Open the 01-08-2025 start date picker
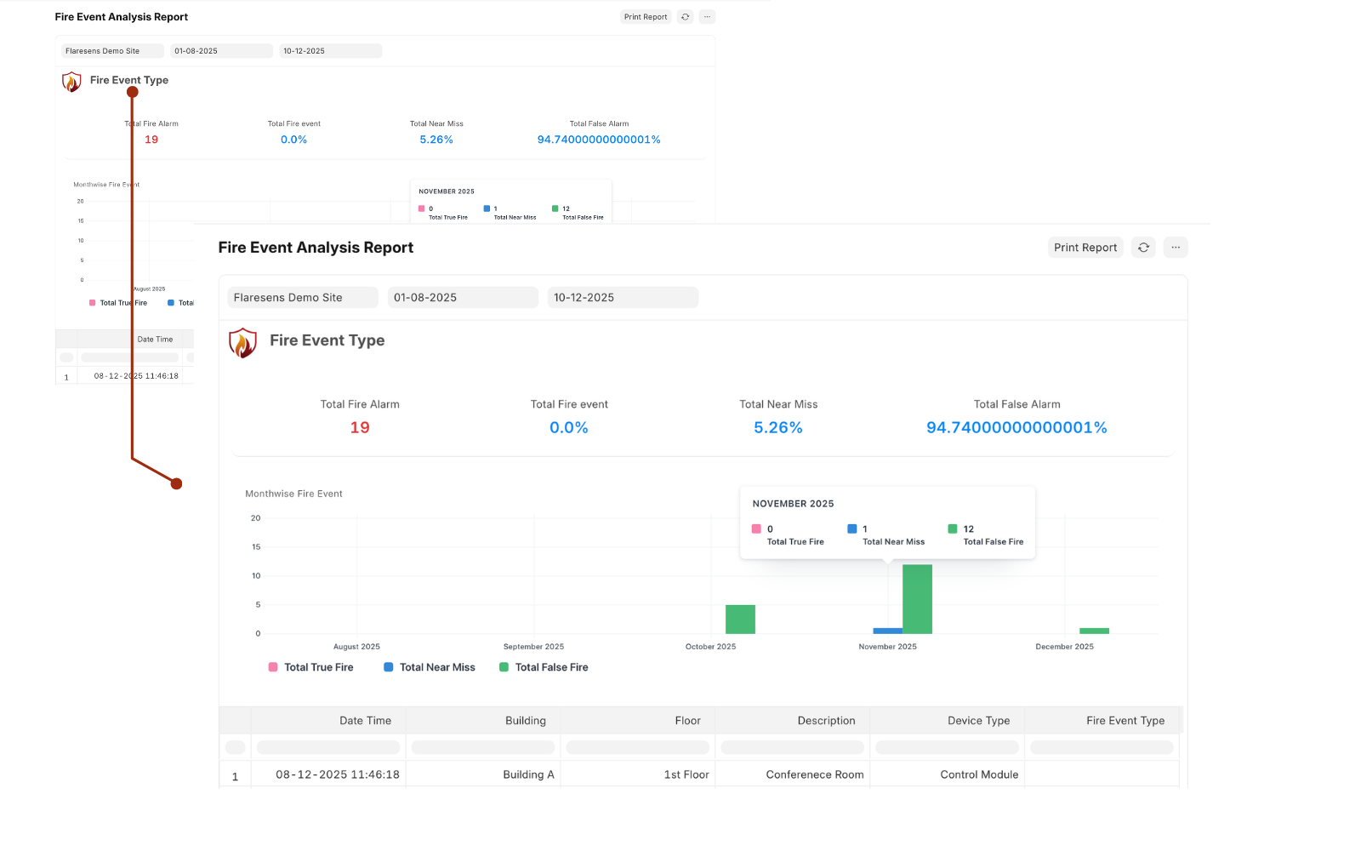Image resolution: width=1361 pixels, height=851 pixels. [462, 297]
